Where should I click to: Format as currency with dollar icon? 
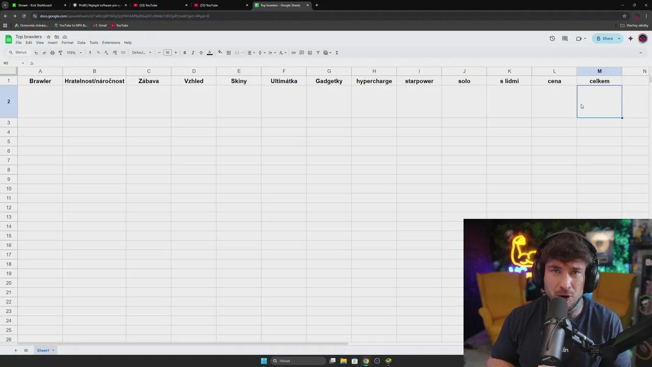pyautogui.click(x=90, y=53)
